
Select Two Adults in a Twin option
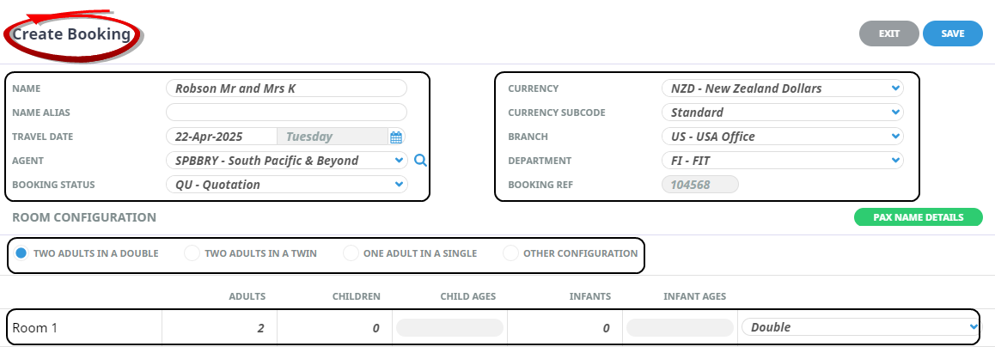pyautogui.click(x=192, y=253)
